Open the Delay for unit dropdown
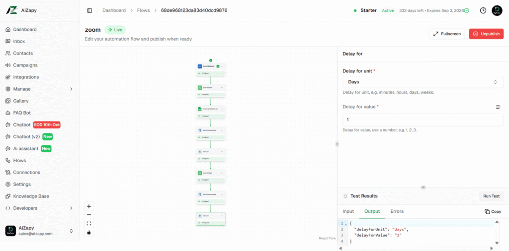509x251 pixels. (x=423, y=82)
